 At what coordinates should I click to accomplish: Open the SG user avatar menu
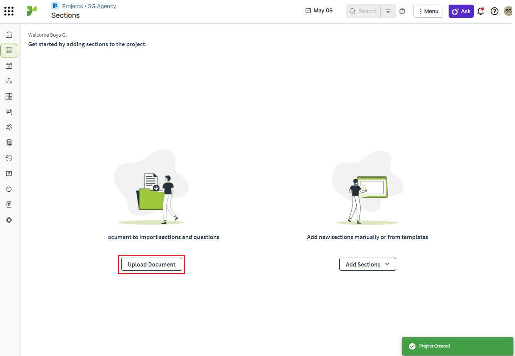click(x=508, y=11)
